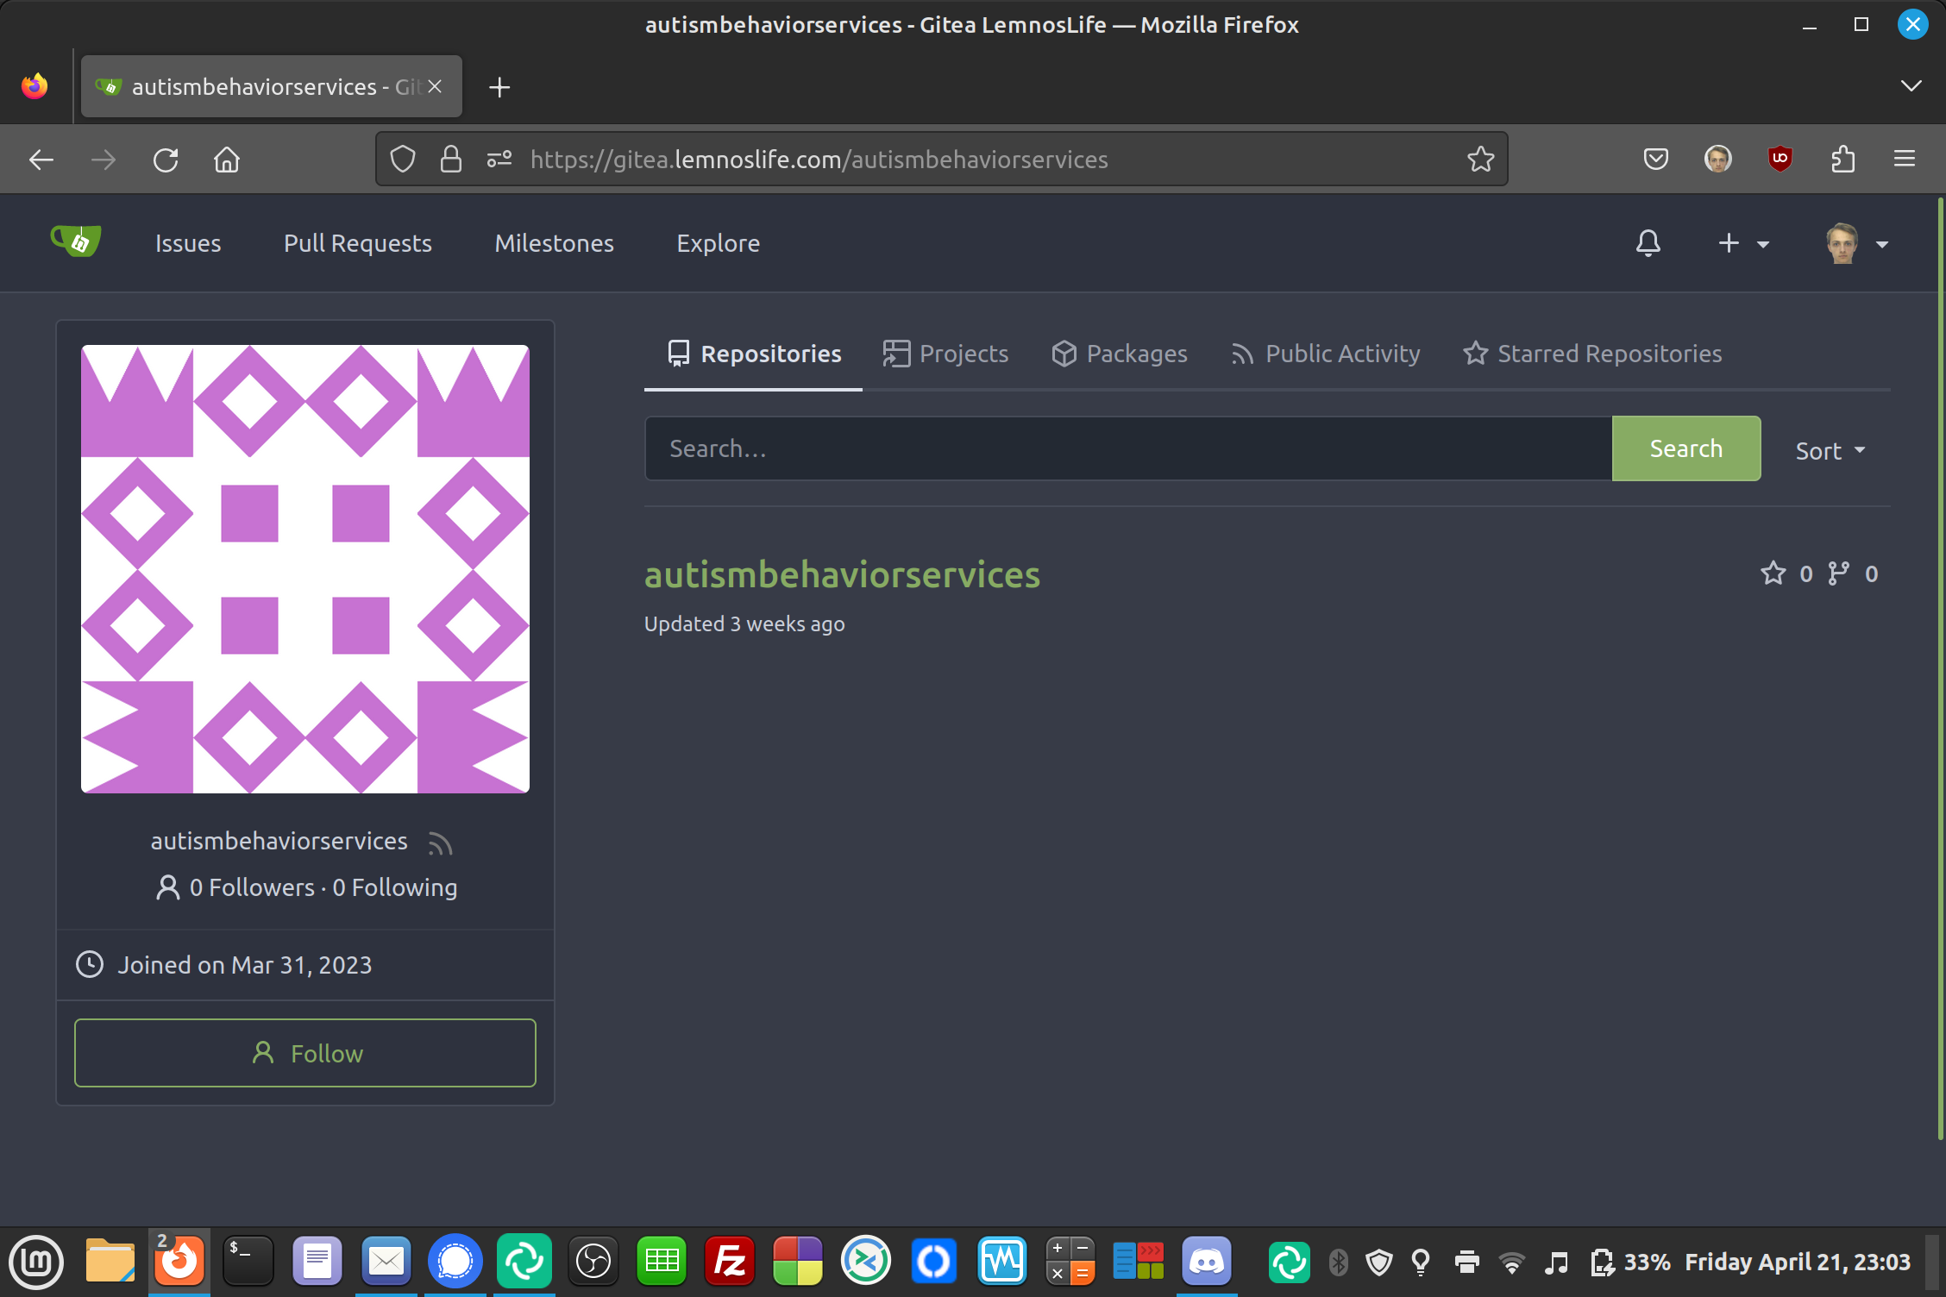This screenshot has width=1946, height=1297.
Task: Expand the plus create-new dropdown
Action: coord(1742,243)
